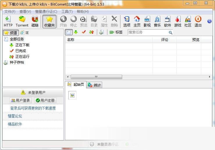Open the 工具(T) menu

pos(67,12)
